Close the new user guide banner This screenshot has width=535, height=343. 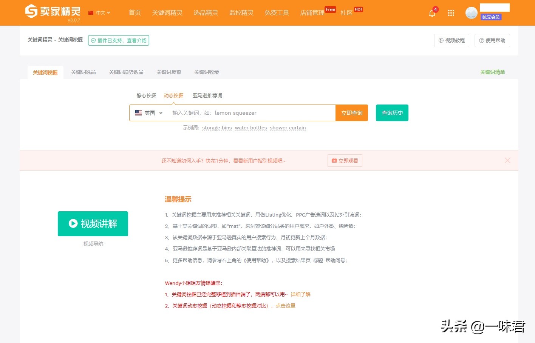pyautogui.click(x=507, y=160)
